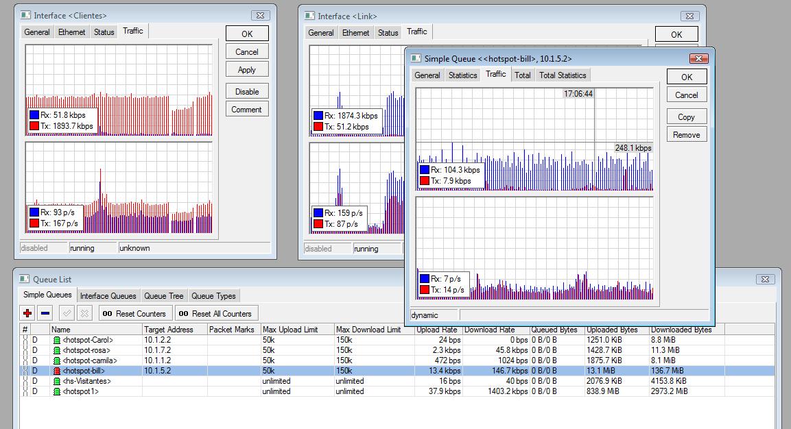
Task: Click the Copy button in Simple Queue
Action: pyautogui.click(x=686, y=117)
